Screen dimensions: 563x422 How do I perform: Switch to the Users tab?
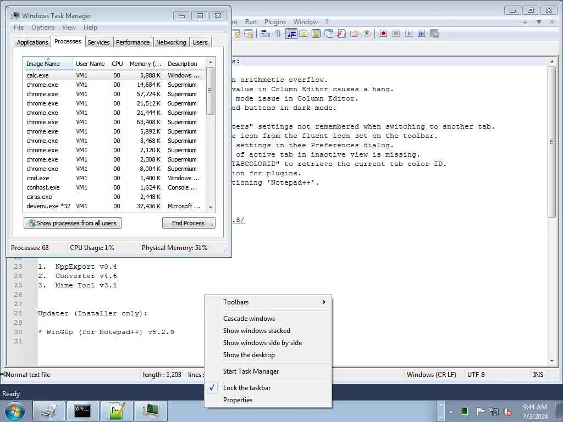200,42
